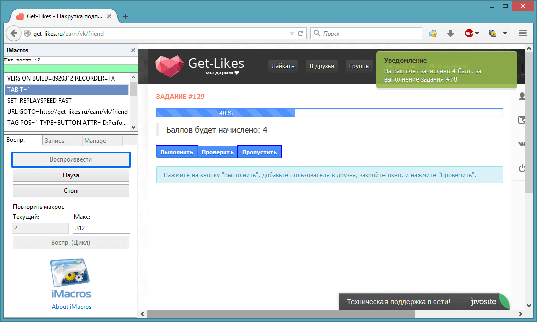Open the downloads arrow icon in toolbar
The width and height of the screenshot is (537, 322).
click(451, 33)
